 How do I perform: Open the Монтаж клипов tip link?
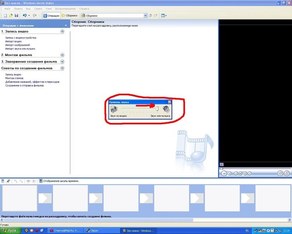tap(14, 78)
